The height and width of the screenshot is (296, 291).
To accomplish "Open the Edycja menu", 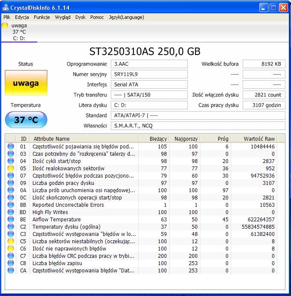I will [x=22, y=17].
